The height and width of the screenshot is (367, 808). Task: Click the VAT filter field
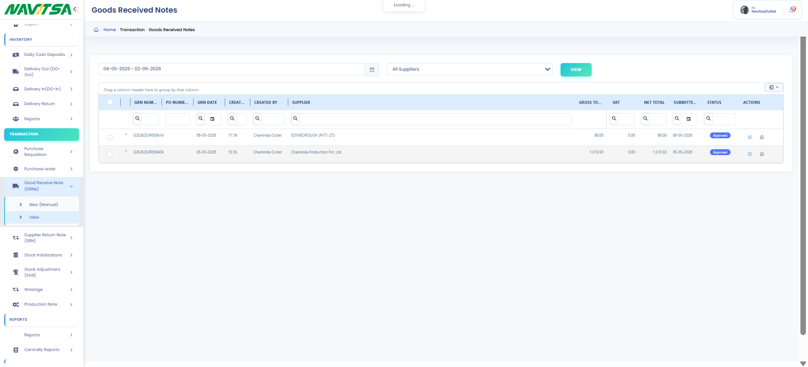coord(626,119)
